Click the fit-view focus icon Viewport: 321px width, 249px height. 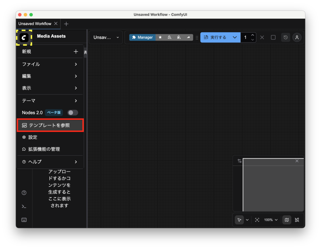tap(257, 220)
